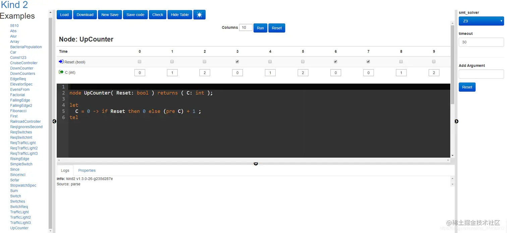Image resolution: width=507 pixels, height=233 pixels.
Task: Click the Load button
Action: (64, 15)
